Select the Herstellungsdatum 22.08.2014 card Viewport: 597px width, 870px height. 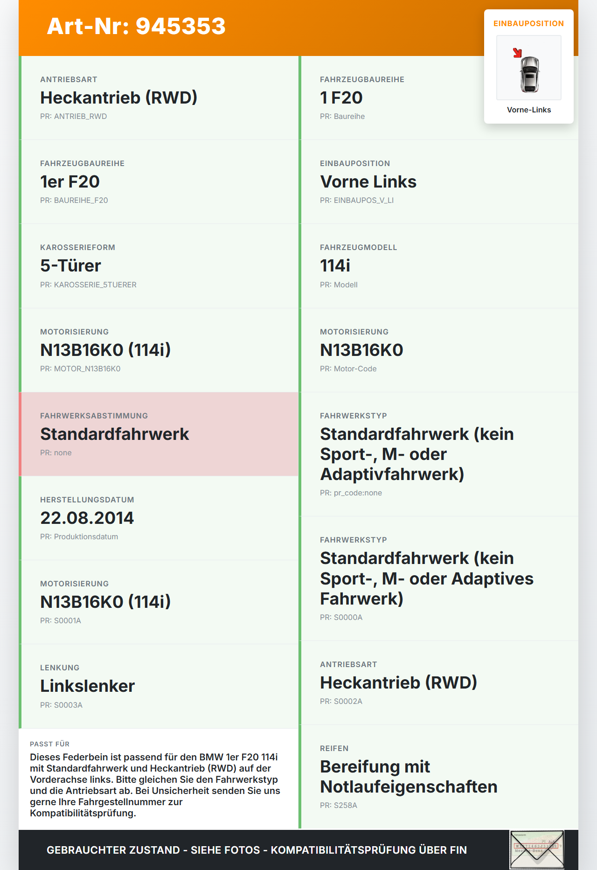pyautogui.click(x=159, y=518)
